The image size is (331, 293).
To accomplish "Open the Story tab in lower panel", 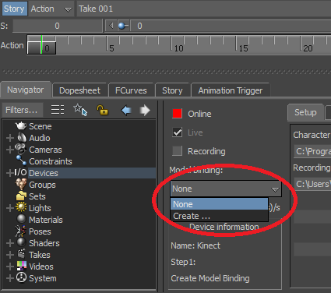I will 172,90.
